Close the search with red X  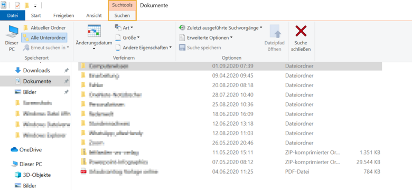coord(301,39)
